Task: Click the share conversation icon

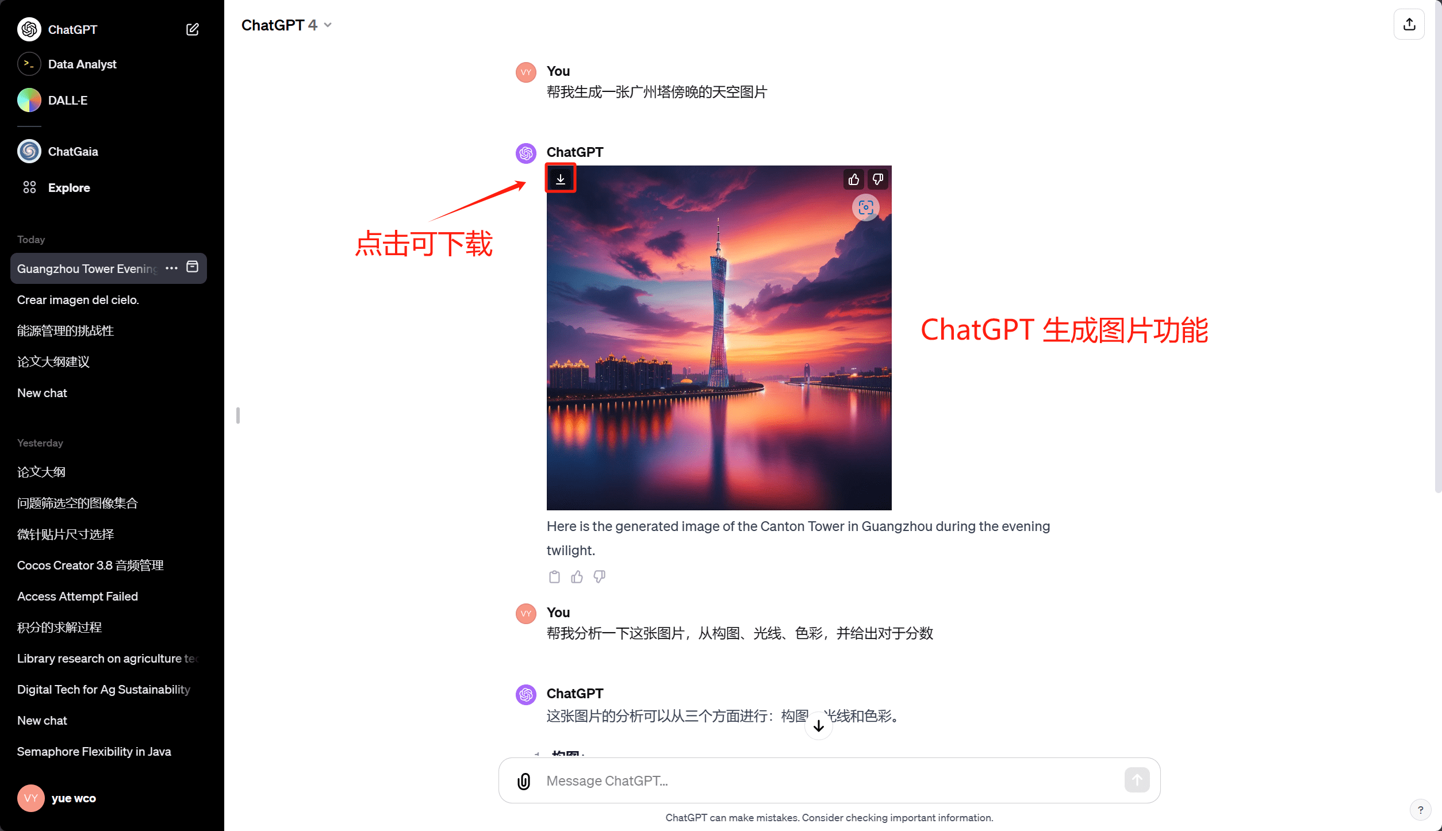Action: pyautogui.click(x=1409, y=25)
